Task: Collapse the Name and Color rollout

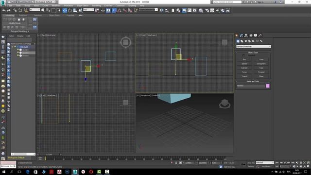Action: 253,81
